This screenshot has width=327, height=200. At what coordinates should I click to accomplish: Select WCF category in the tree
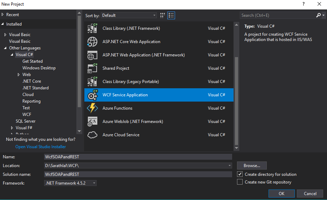27,115
